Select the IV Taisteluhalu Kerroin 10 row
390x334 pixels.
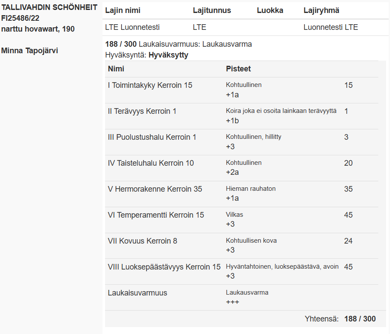coord(242,168)
